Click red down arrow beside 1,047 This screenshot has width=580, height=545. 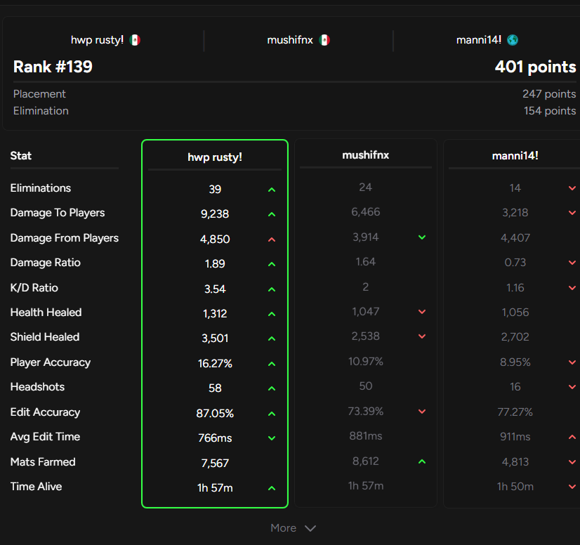(422, 312)
